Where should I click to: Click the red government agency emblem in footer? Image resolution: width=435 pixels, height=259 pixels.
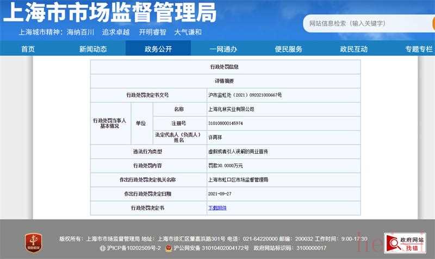click(34, 242)
